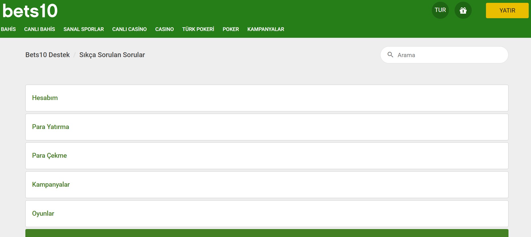Go to CANLI BAHİS section
The width and height of the screenshot is (531, 237).
[40, 29]
